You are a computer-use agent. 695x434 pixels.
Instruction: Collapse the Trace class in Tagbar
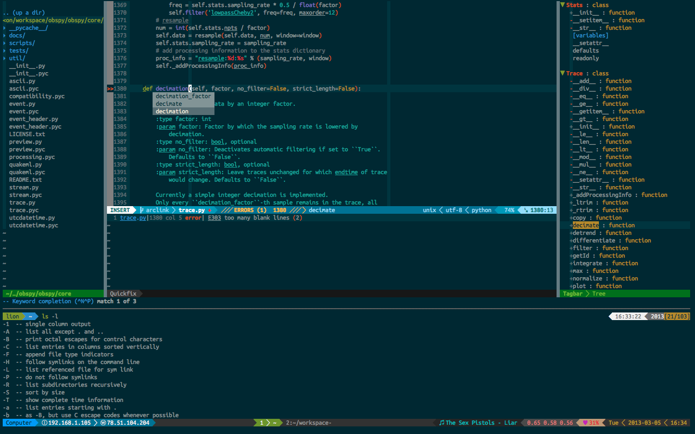(x=563, y=73)
